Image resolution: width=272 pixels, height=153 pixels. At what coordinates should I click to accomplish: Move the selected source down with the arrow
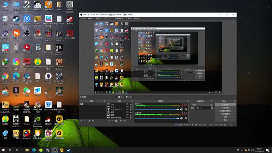124,121
